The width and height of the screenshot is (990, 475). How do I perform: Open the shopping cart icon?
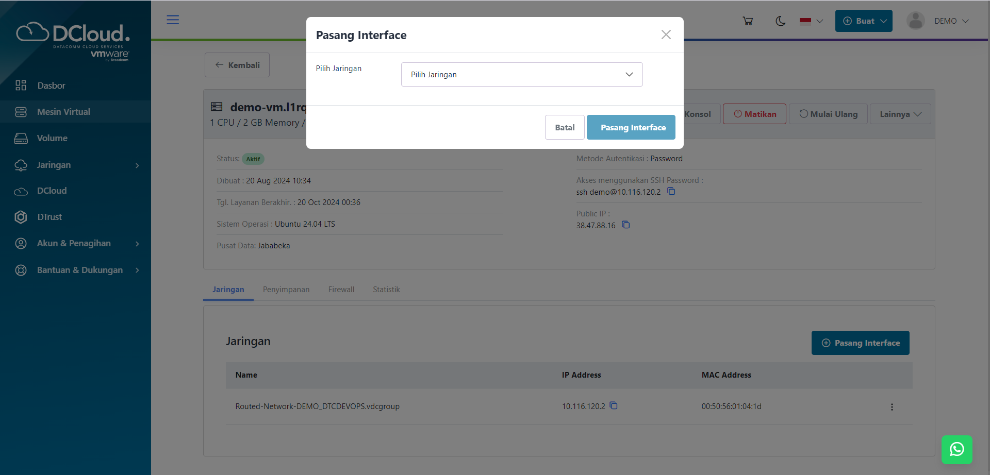point(748,21)
